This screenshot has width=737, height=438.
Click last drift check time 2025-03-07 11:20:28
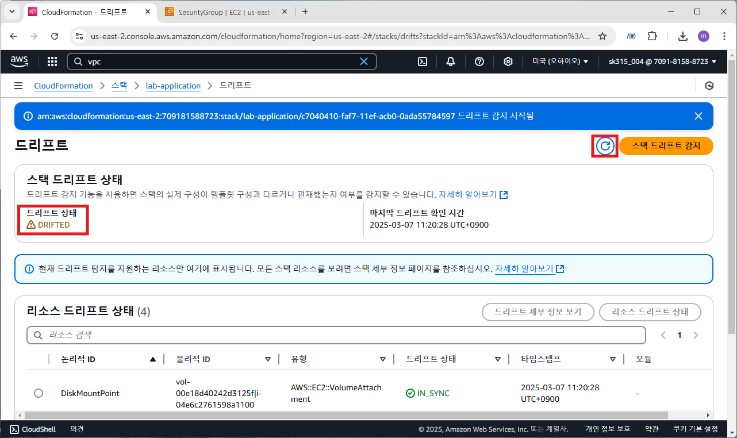point(429,225)
